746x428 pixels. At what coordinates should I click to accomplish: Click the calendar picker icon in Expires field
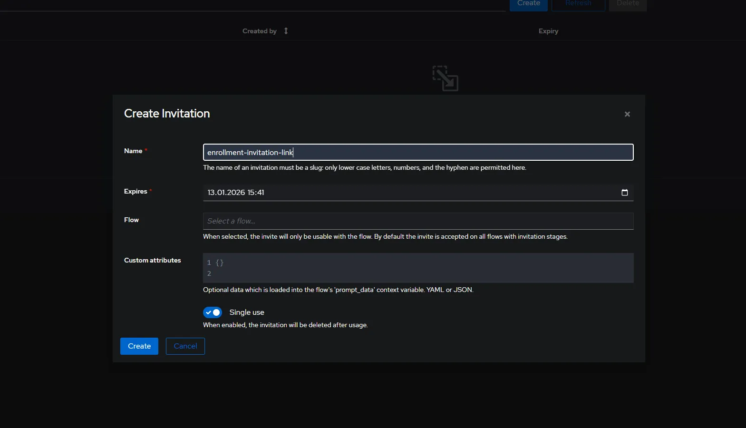click(624, 193)
